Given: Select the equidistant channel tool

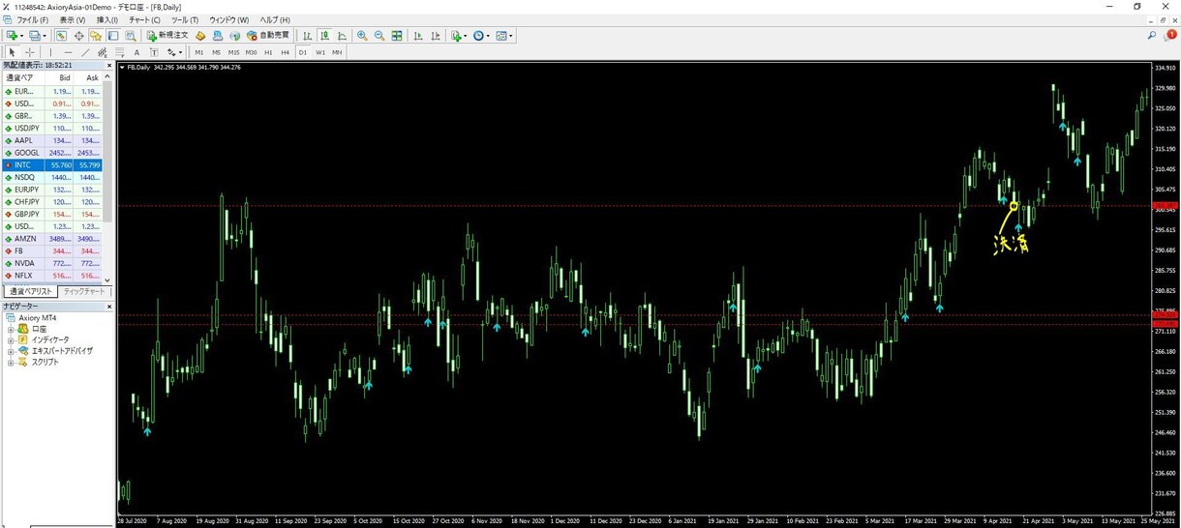Looking at the screenshot, I should (102, 52).
